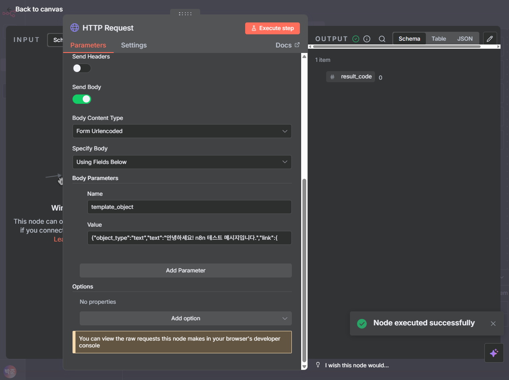
Task: Show output in Table view
Action: pyautogui.click(x=439, y=39)
